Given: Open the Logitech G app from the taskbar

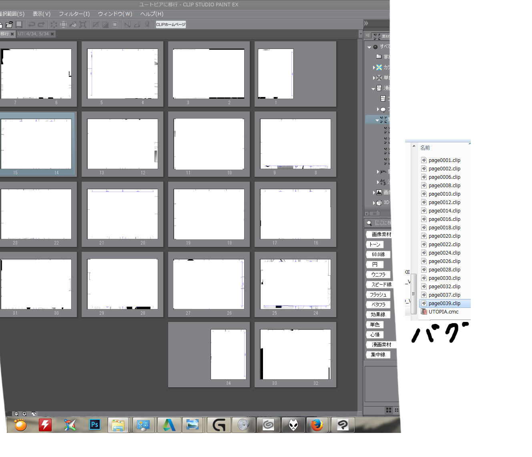Looking at the screenshot, I should point(219,425).
